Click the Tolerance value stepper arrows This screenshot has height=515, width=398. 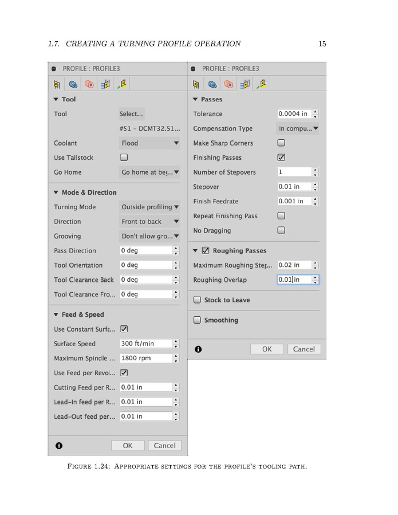pos(316,114)
